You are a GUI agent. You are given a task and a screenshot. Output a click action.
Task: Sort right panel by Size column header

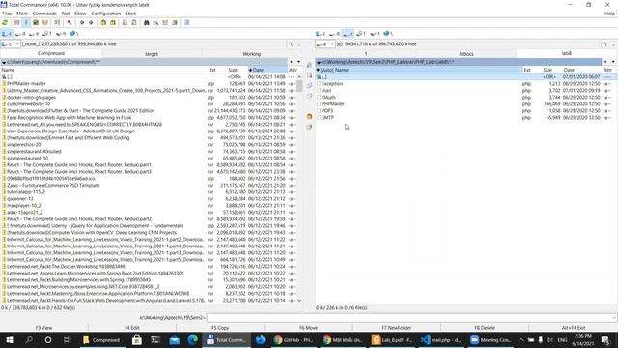[x=548, y=70]
